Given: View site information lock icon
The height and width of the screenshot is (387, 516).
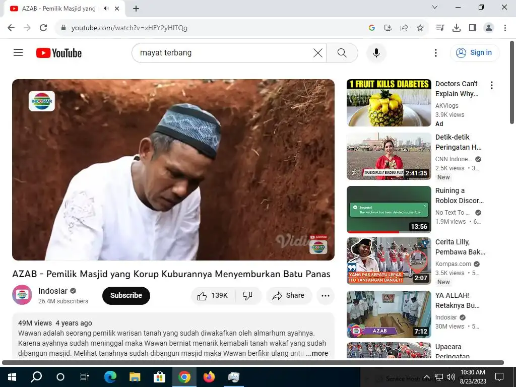Looking at the screenshot, I should [x=64, y=28].
